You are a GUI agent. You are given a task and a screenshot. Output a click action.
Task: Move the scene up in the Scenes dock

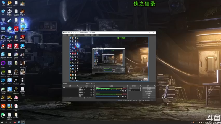point(69,98)
